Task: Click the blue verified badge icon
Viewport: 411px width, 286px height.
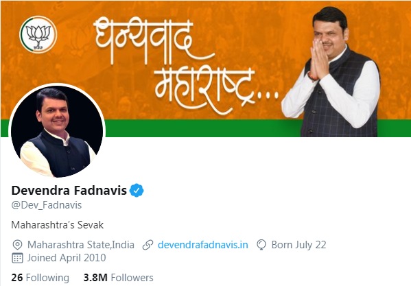Action: tap(137, 191)
